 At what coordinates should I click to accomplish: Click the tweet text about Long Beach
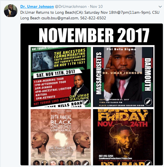pyautogui.click(x=90, y=15)
